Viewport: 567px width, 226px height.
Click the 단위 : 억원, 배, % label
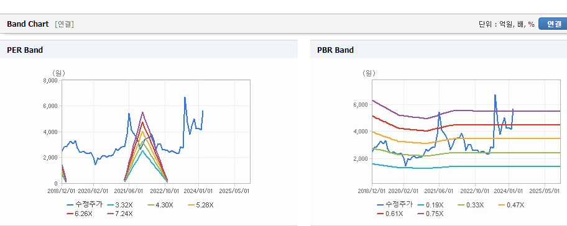pyautogui.click(x=506, y=24)
